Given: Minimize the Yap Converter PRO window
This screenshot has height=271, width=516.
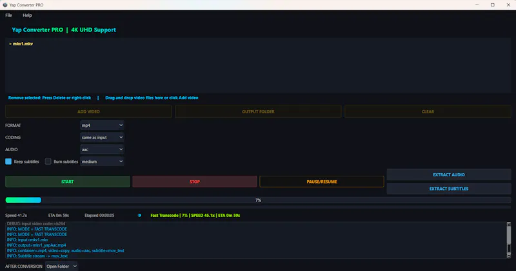Looking at the screenshot, I should pos(477,5).
